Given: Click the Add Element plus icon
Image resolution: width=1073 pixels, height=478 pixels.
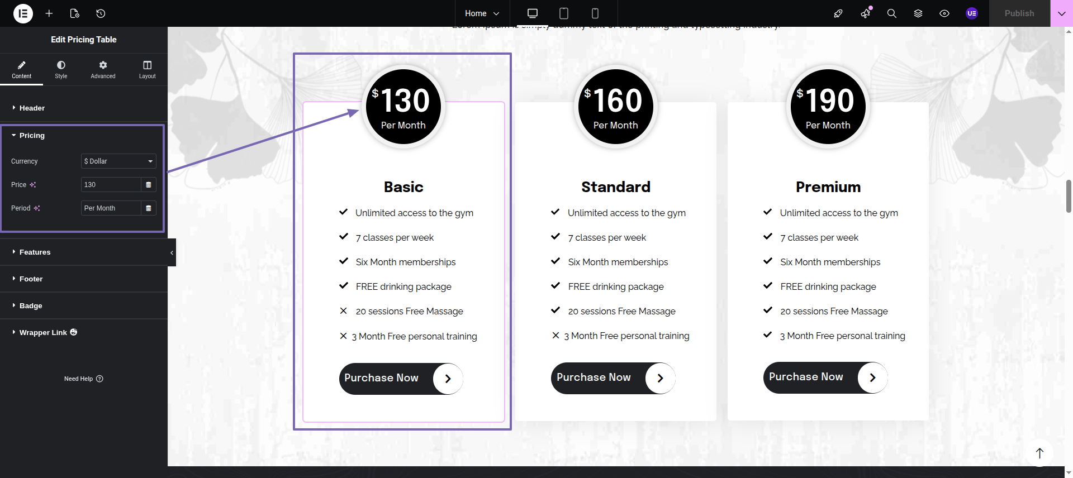Looking at the screenshot, I should pos(49,13).
